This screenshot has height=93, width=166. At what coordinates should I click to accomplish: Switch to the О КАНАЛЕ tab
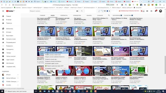pos(100,16)
